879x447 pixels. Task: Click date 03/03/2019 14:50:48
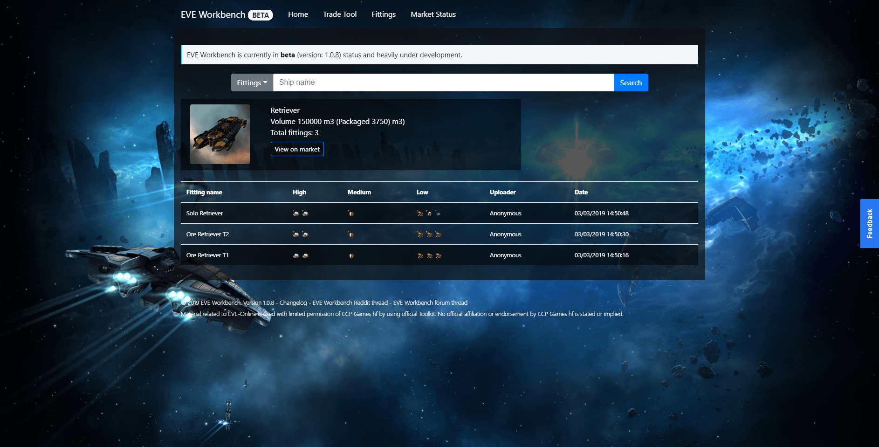click(601, 213)
